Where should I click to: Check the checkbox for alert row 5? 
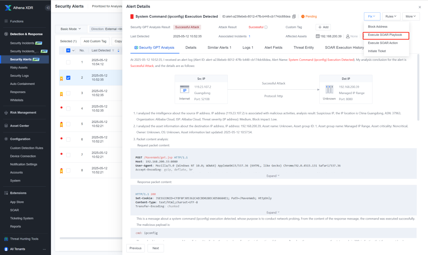coord(68,124)
